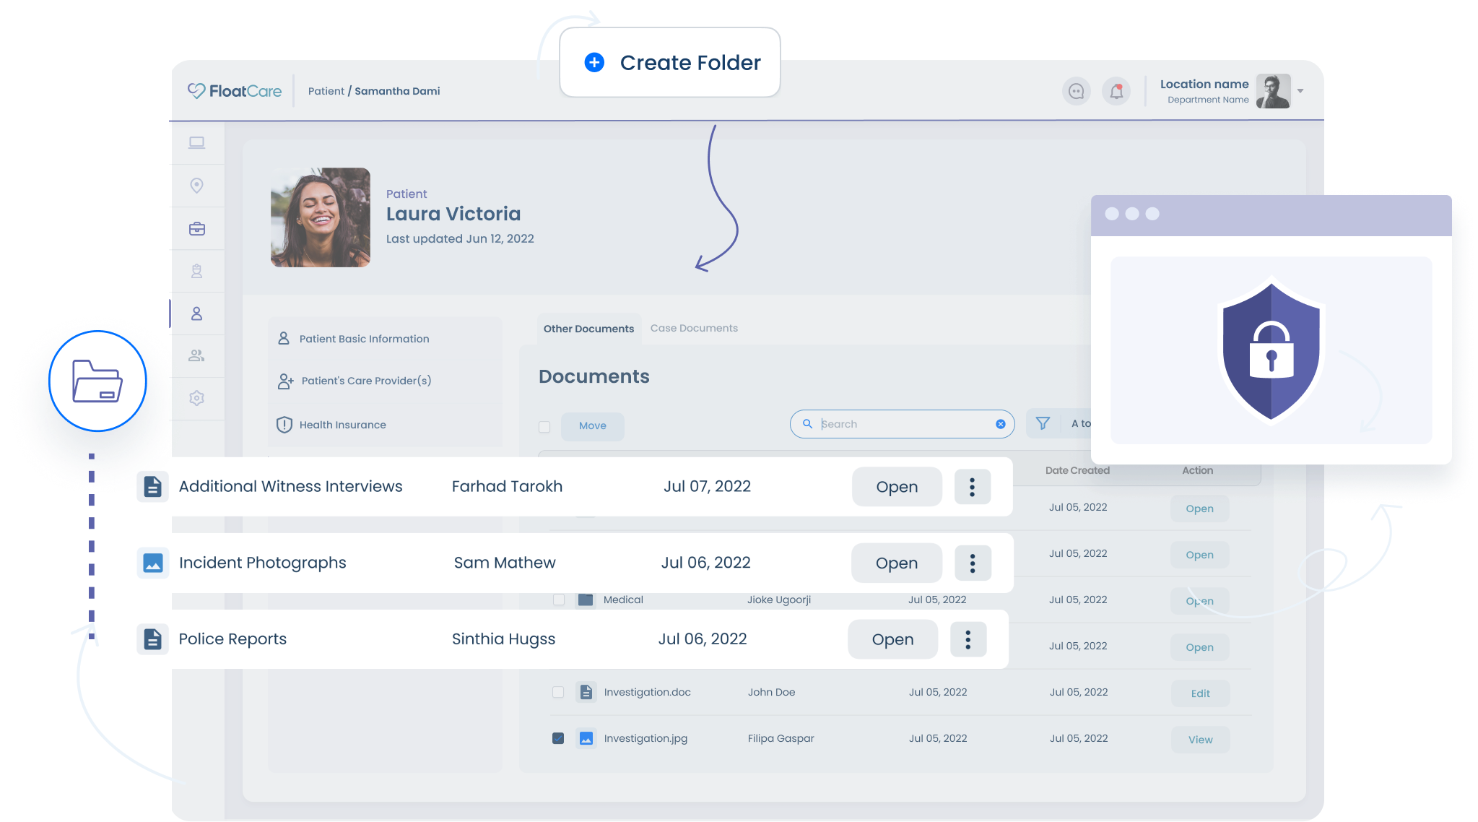1478x822 pixels.
Task: Click the shield lock security icon
Action: [x=1271, y=350]
